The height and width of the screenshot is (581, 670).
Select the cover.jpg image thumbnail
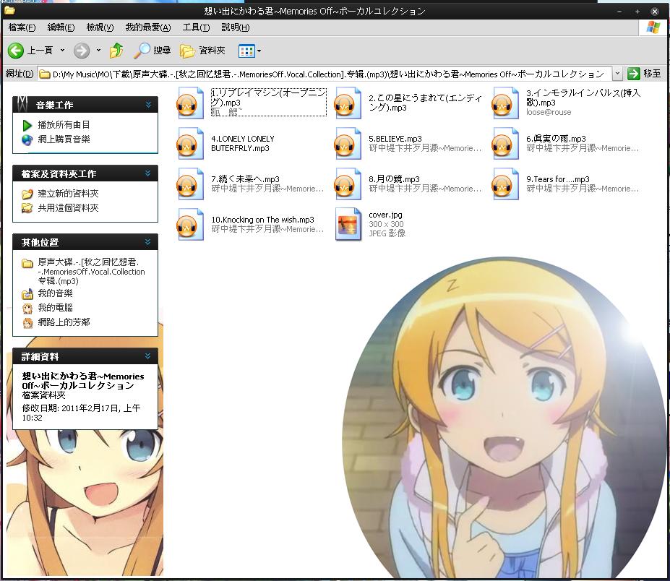pyautogui.click(x=348, y=224)
